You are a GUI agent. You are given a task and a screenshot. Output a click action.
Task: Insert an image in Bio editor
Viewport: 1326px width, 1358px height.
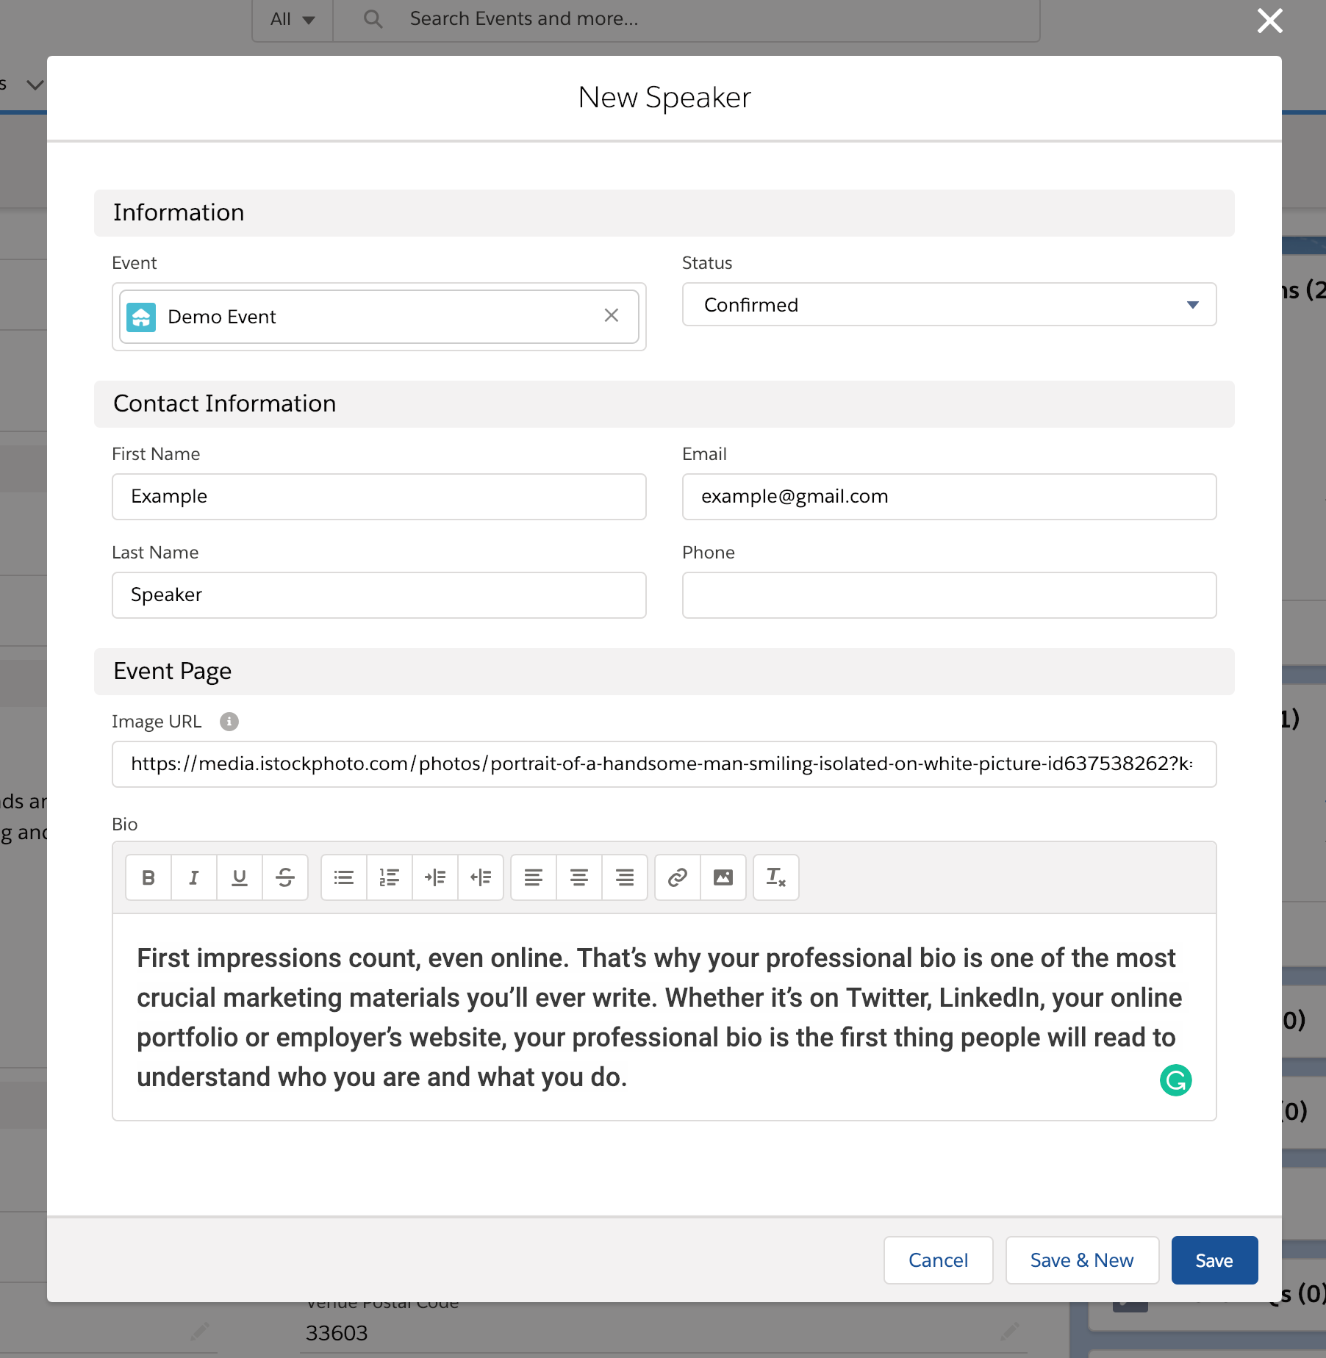click(723, 877)
